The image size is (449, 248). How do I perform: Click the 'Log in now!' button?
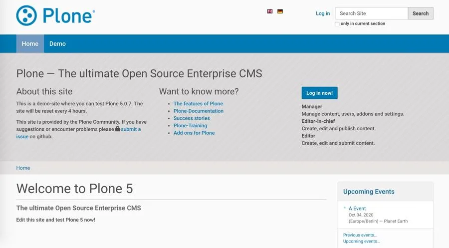[320, 93]
